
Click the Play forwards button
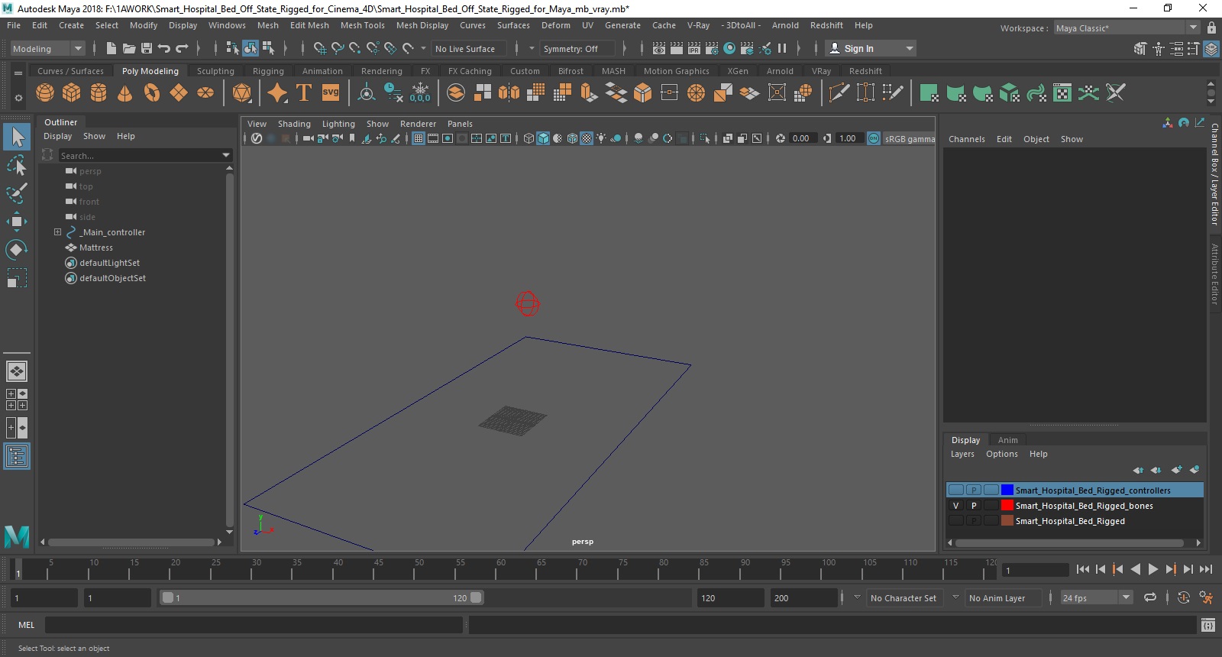[x=1153, y=569]
